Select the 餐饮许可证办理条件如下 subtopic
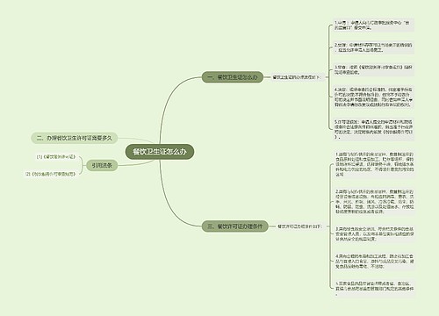This screenshot has height=316, width=439. (x=299, y=226)
